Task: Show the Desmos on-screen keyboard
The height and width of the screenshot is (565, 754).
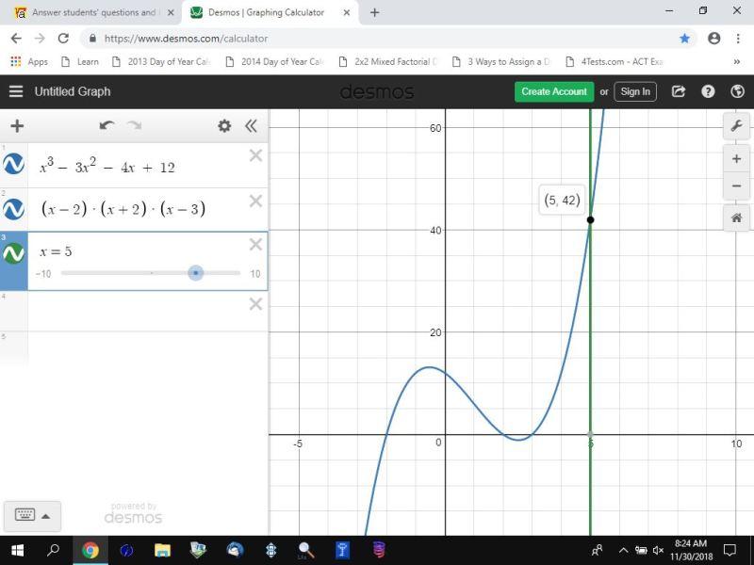Action: point(25,515)
